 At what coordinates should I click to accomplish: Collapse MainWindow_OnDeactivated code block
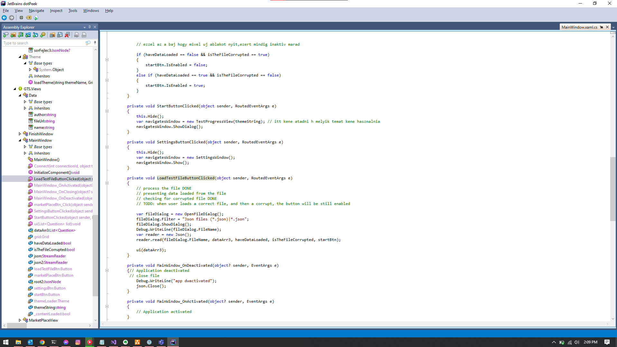coord(107,271)
